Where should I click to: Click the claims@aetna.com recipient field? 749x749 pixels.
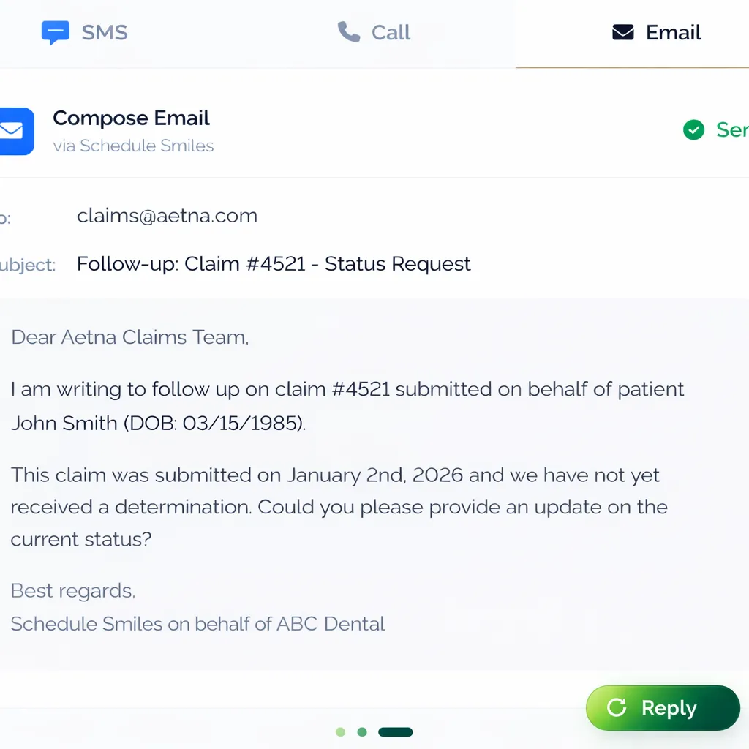[167, 216]
